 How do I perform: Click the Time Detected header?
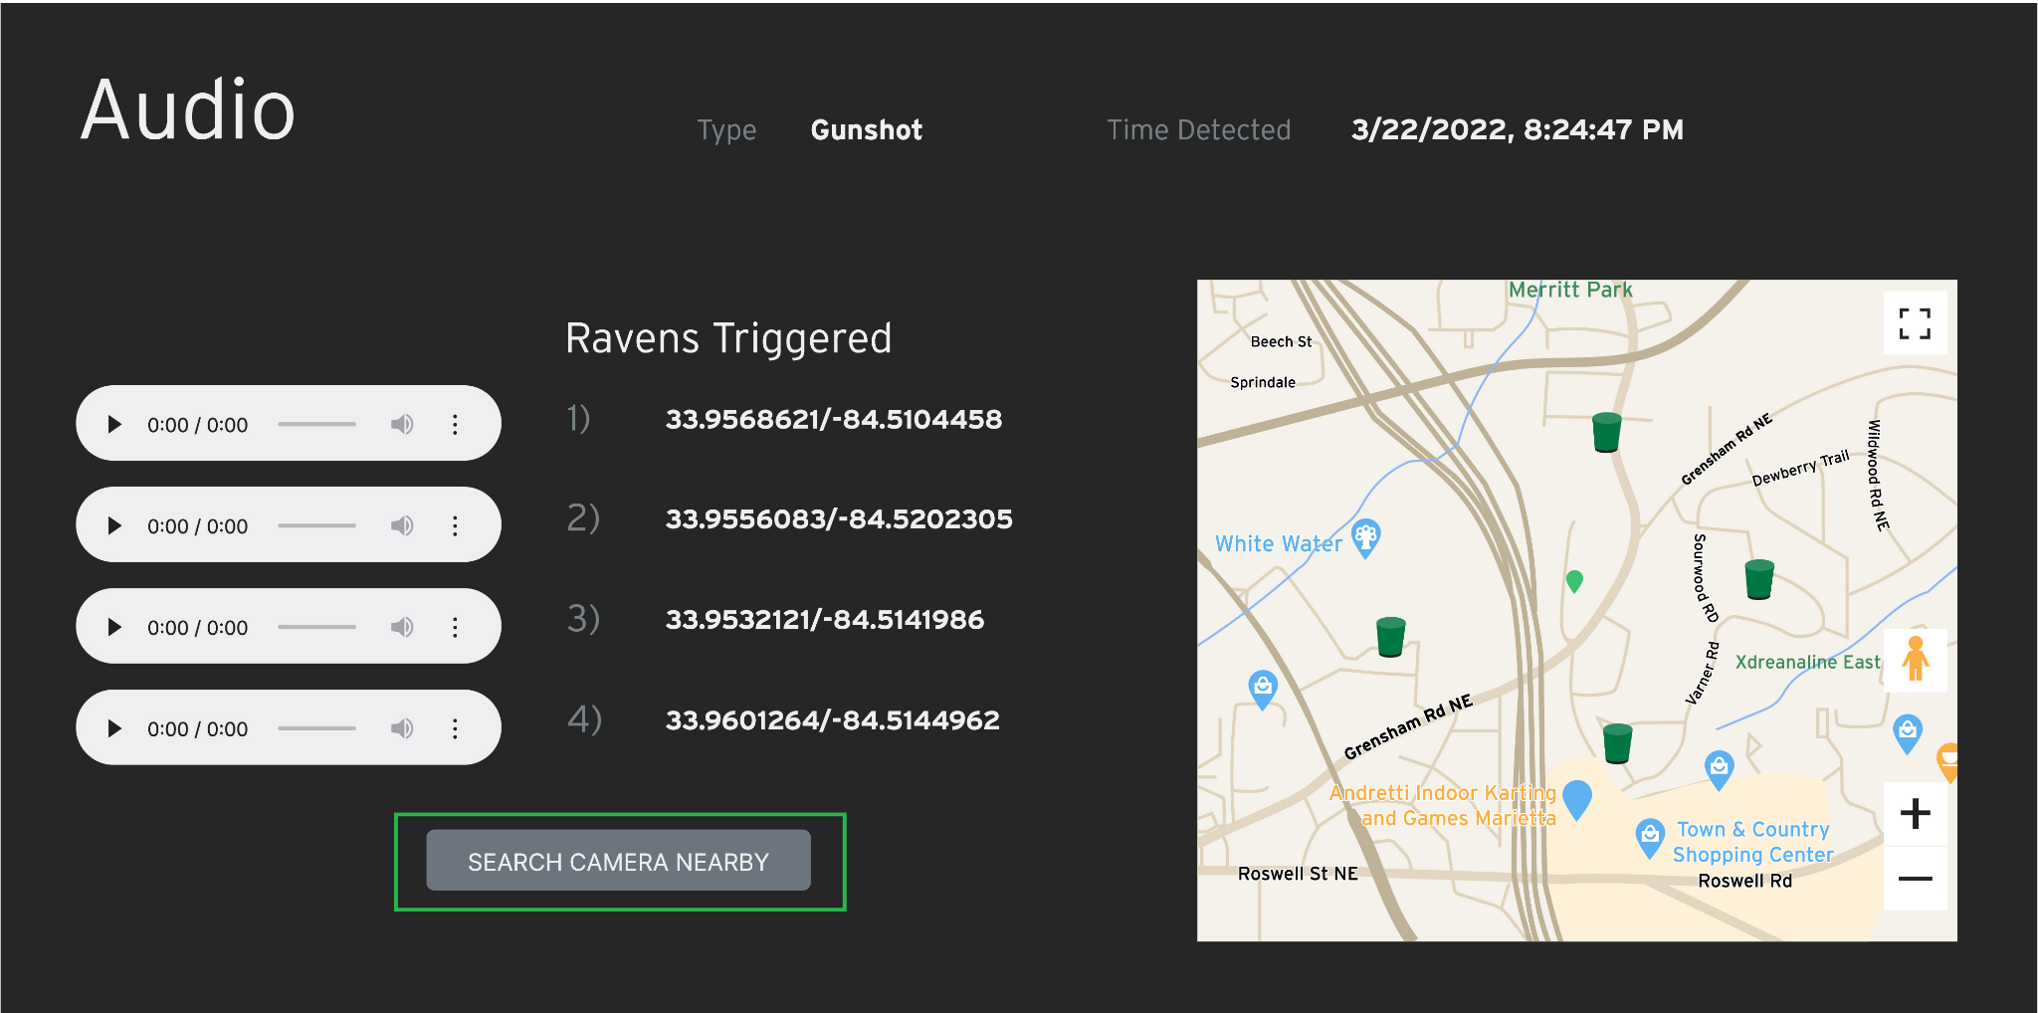(1199, 129)
